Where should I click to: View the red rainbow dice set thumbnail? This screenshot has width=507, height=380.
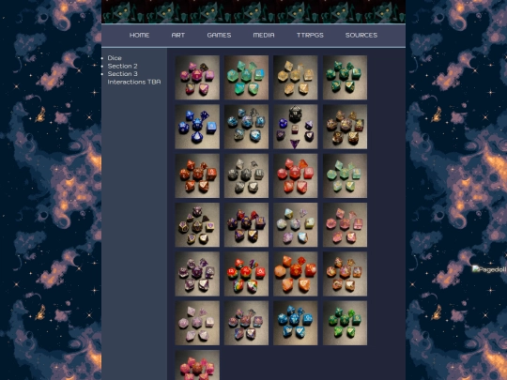coord(246,274)
